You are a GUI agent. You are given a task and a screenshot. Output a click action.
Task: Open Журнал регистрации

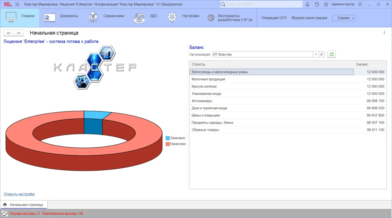[309, 18]
